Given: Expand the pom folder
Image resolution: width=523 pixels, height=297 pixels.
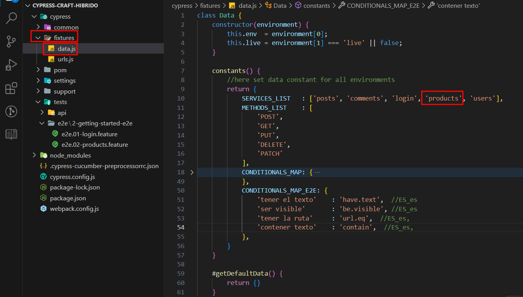Looking at the screenshot, I should [x=38, y=70].
